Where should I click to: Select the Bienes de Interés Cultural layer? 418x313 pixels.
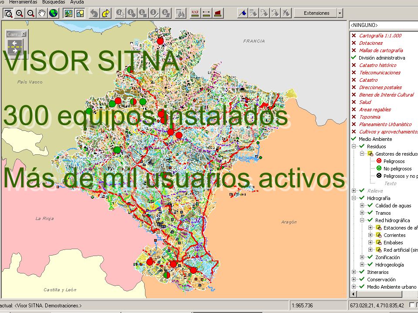click(386, 95)
